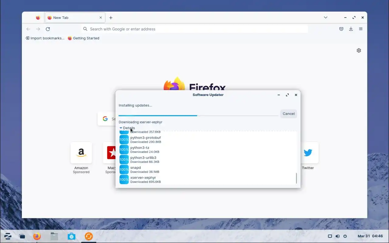Click 100% badge beside python3-urllib3
This screenshot has height=243, width=389.
(124, 159)
